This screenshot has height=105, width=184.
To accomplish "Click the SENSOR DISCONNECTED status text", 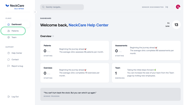I will click(153, 7).
